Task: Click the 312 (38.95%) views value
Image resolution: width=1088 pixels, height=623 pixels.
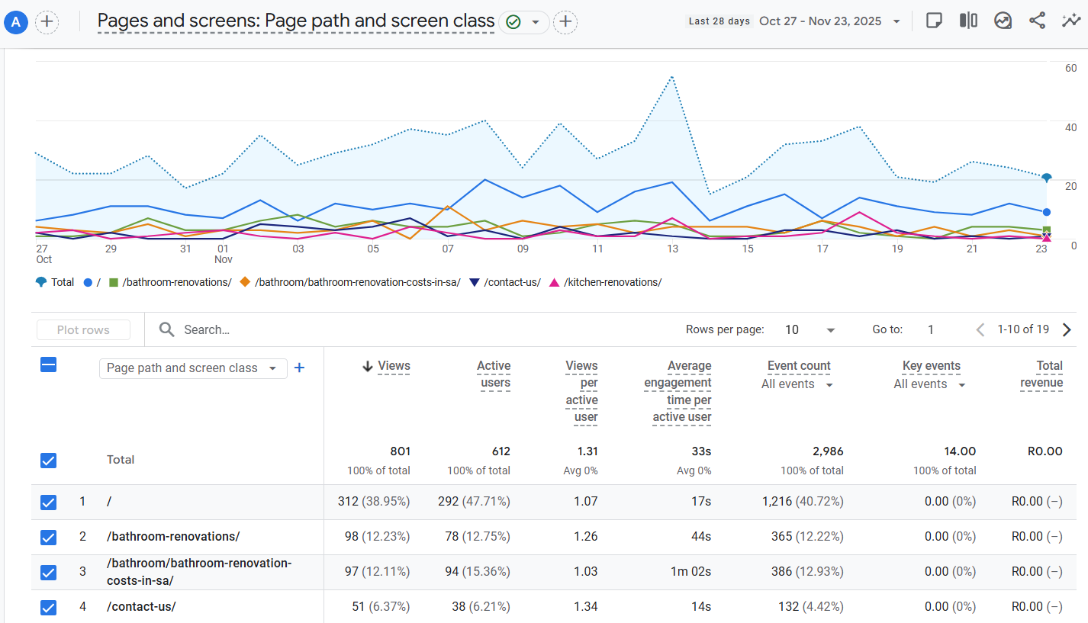Action: [374, 502]
